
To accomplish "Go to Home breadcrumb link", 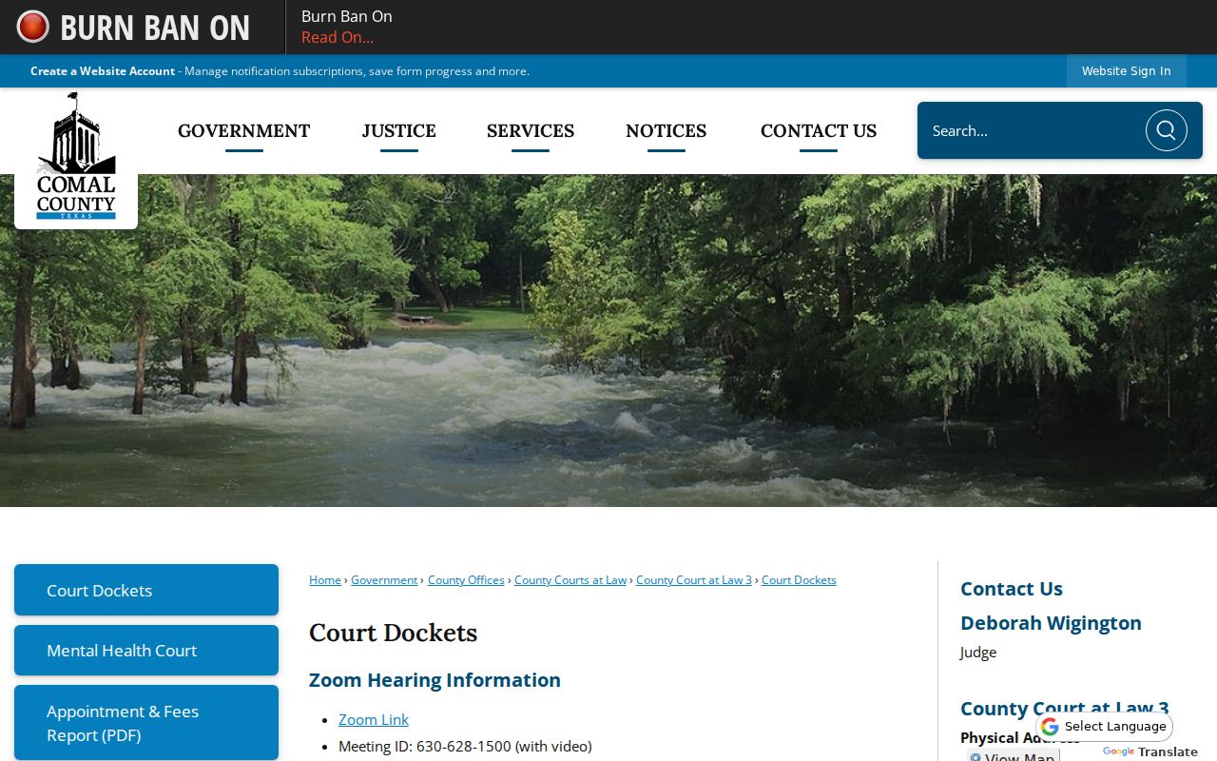I will coord(325,580).
